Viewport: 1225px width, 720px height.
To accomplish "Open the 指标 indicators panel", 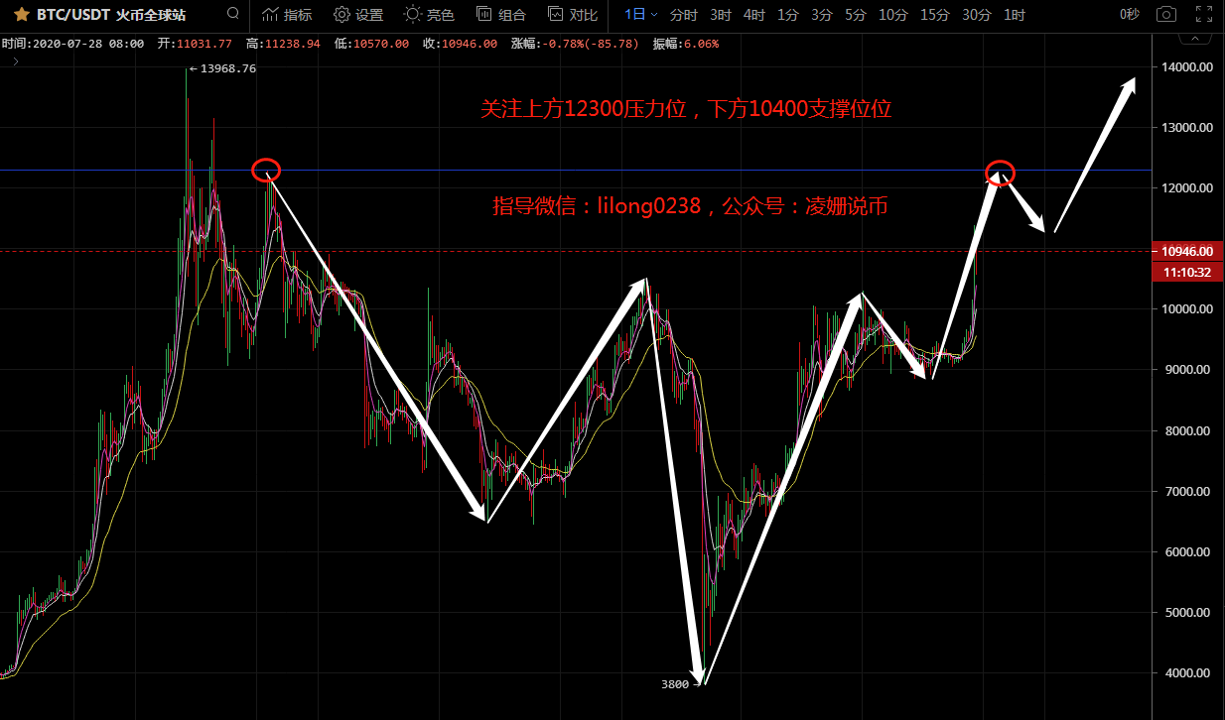I will point(287,15).
